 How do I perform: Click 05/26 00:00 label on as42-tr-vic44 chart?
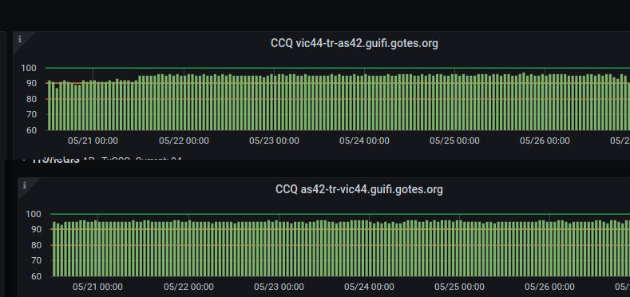[549, 287]
